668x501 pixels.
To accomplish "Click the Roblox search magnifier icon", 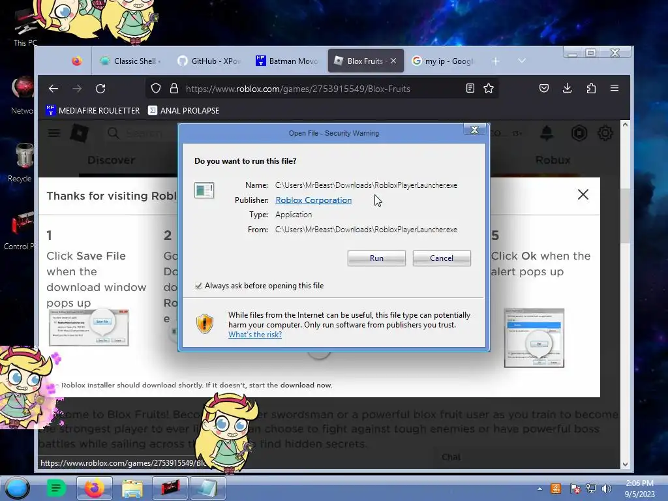I will (114, 133).
